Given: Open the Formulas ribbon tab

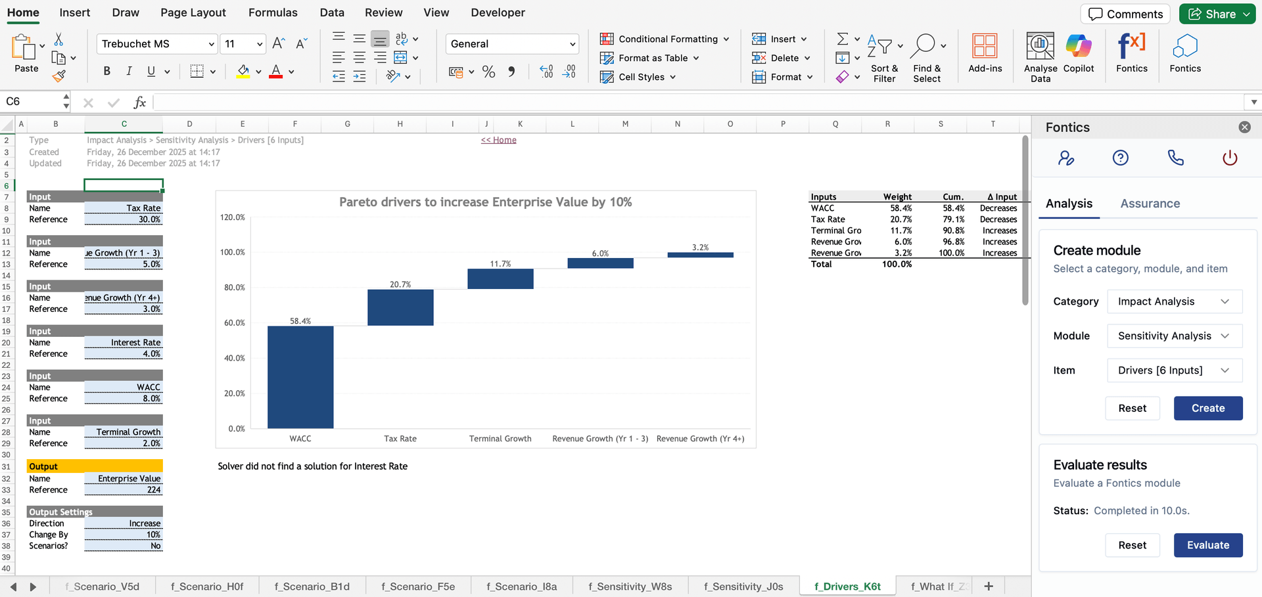Looking at the screenshot, I should [x=273, y=12].
